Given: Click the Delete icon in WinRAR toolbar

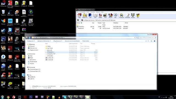Looking at the screenshot, I should [100, 16].
